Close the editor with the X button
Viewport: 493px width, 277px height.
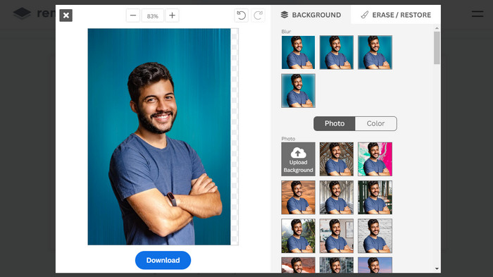(65, 16)
